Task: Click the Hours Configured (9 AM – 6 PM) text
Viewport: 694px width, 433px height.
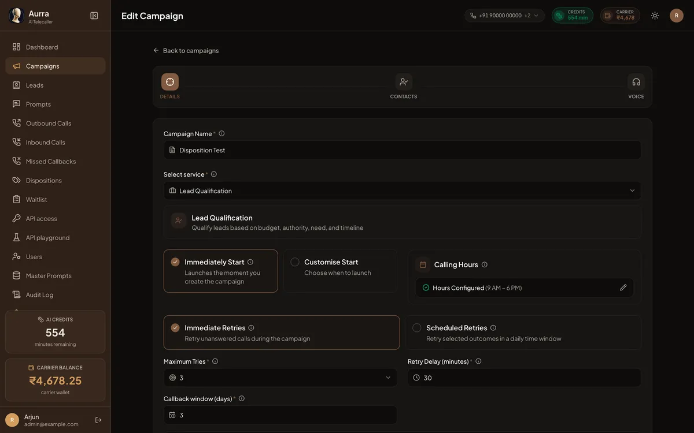Action: coord(477,288)
